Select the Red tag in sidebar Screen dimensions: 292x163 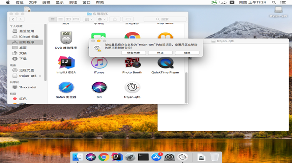pyautogui.click(x=25, y=99)
